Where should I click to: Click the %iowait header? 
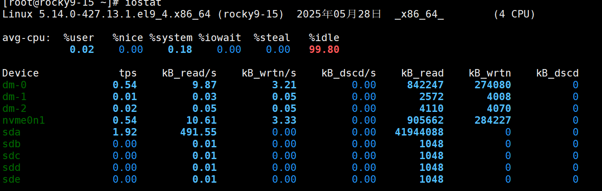(x=220, y=38)
